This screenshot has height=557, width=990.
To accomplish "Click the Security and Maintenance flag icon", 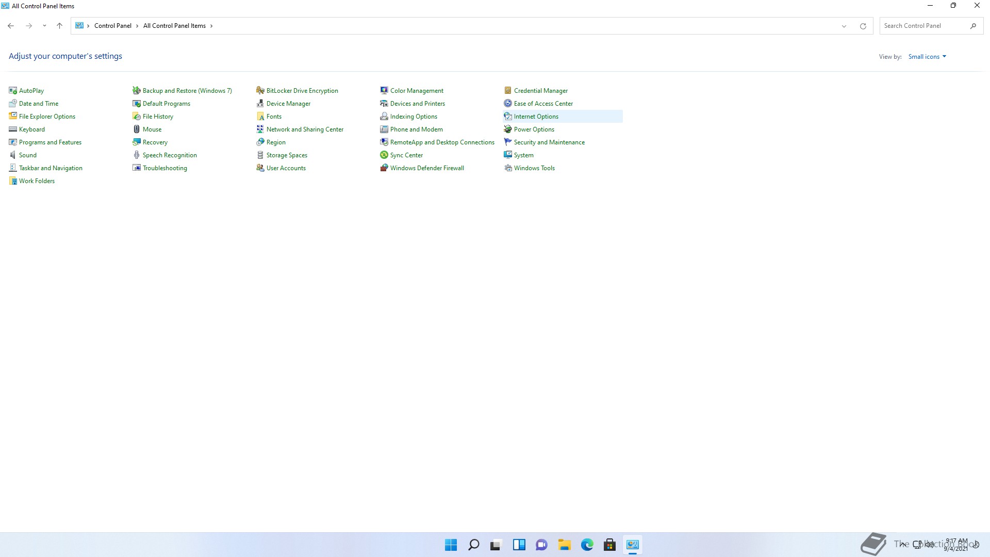I will 508,142.
